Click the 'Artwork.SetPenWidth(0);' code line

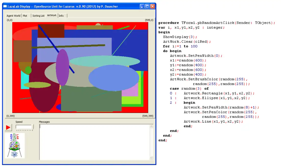point(196,56)
